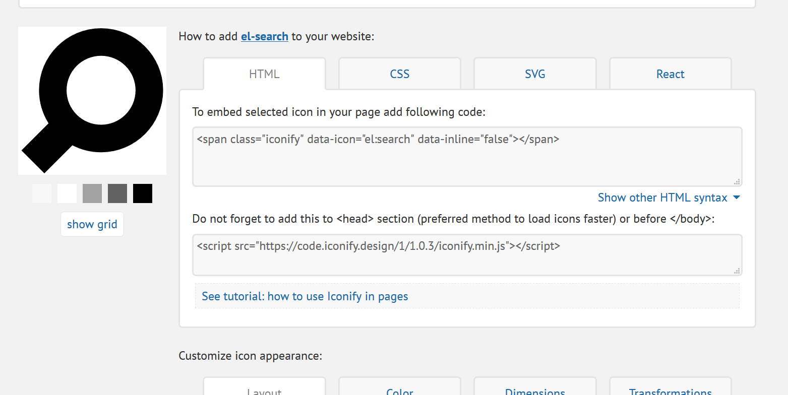This screenshot has height=395, width=788.
Task: Click the large el-search magnifier icon preview
Action: [x=92, y=101]
